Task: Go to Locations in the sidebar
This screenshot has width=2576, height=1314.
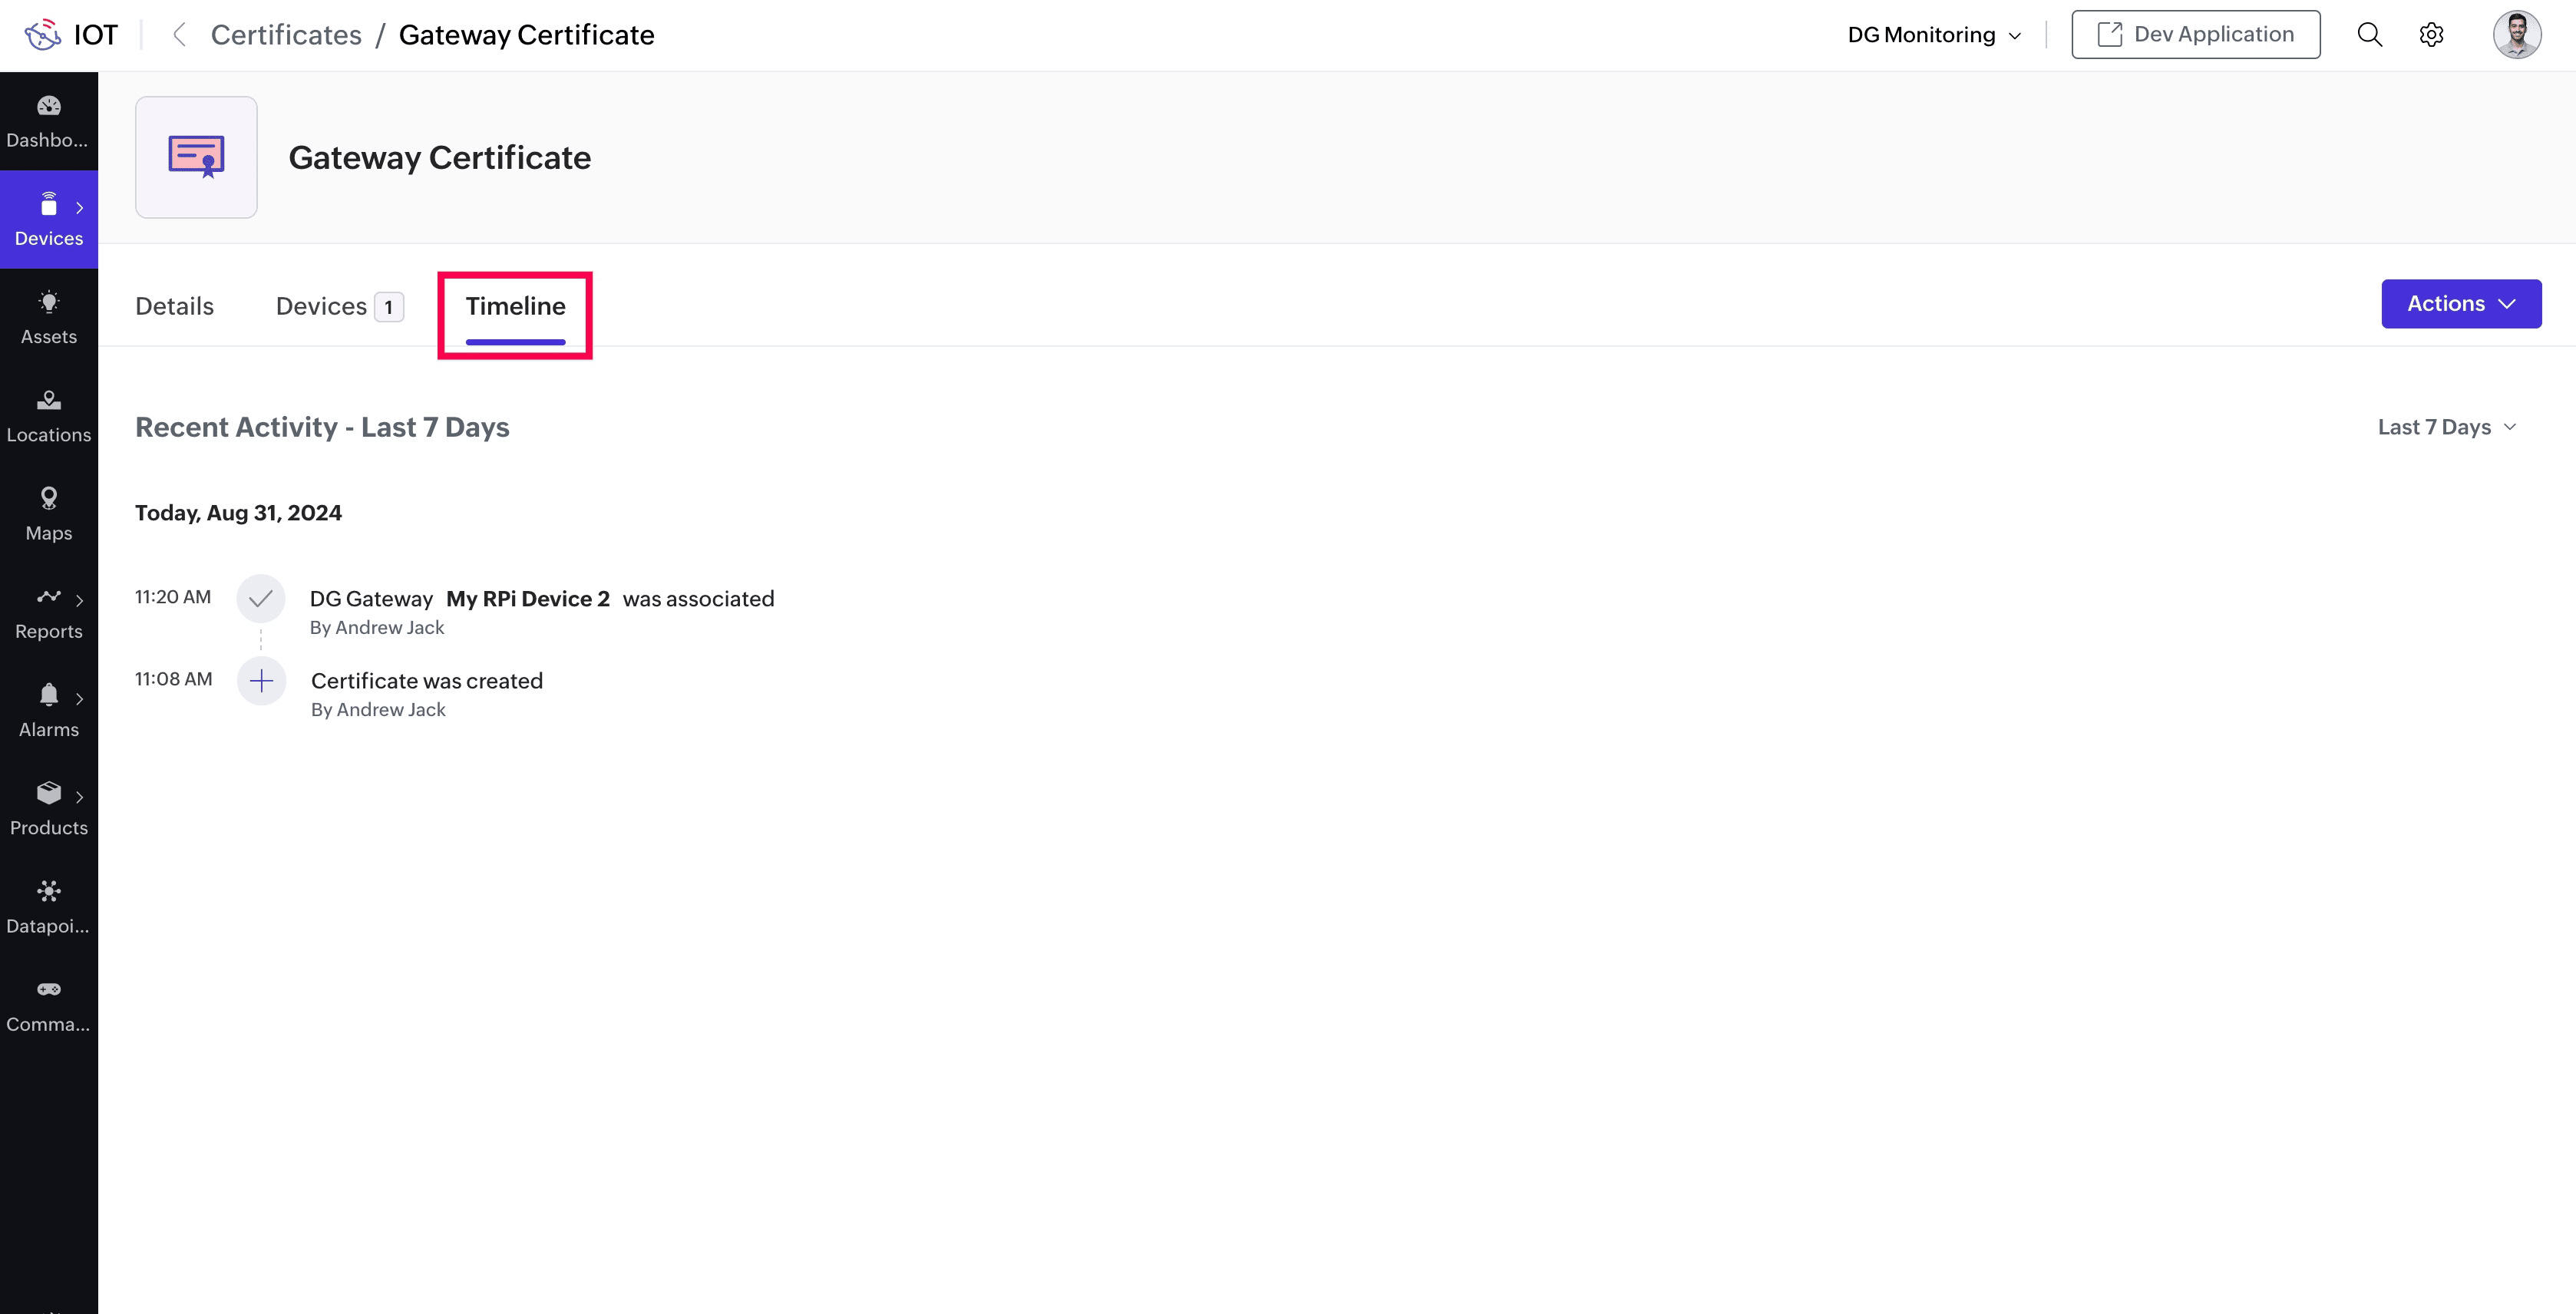Action: click(x=48, y=415)
